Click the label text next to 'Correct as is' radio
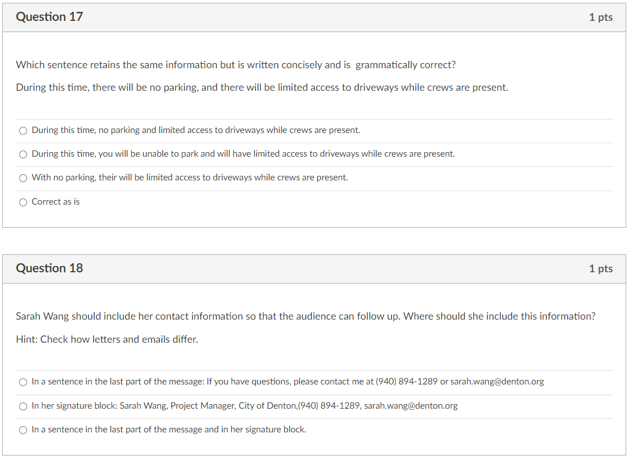Image resolution: width=629 pixels, height=460 pixels. (x=56, y=201)
